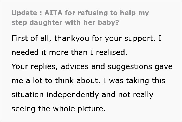Click the word "daughter" in the heading
Image resolution: width=182 pixels, height=122 pixels.
(46, 23)
